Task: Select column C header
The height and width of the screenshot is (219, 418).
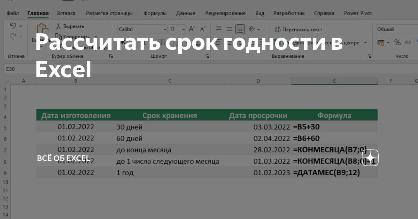Action: (170, 81)
